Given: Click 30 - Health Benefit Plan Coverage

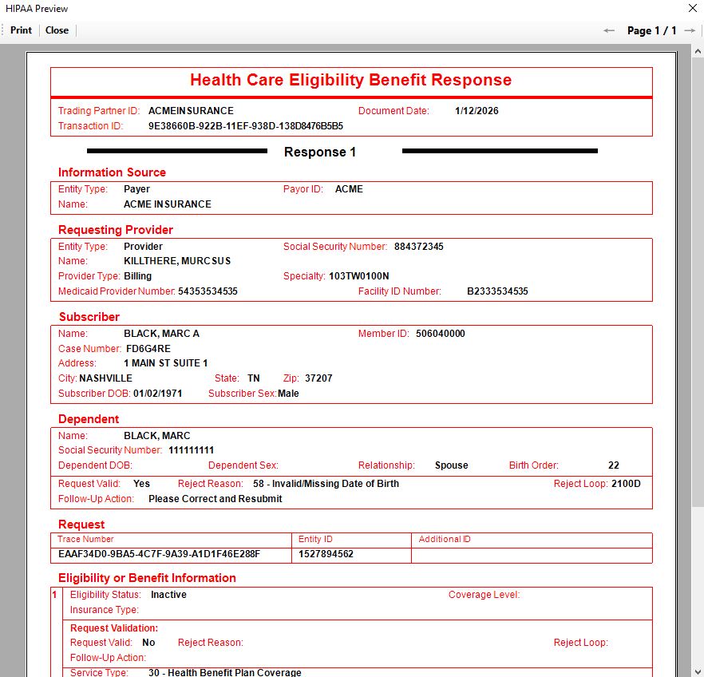Looking at the screenshot, I should click(x=225, y=672).
